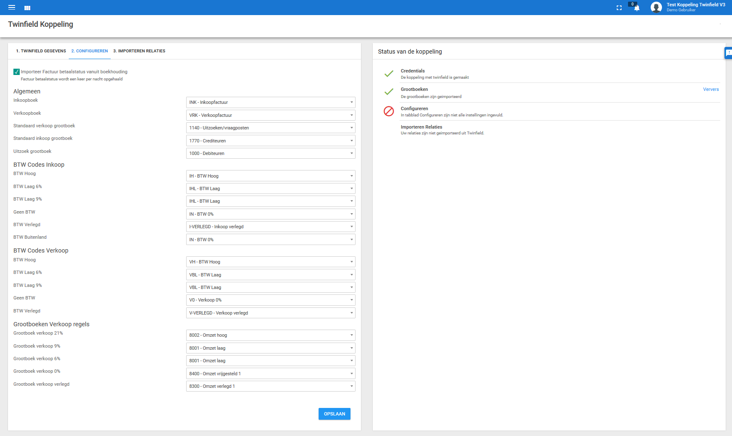Viewport: 732px width, 436px height.
Task: Open the Inkoopboek dropdown
Action: [271, 102]
